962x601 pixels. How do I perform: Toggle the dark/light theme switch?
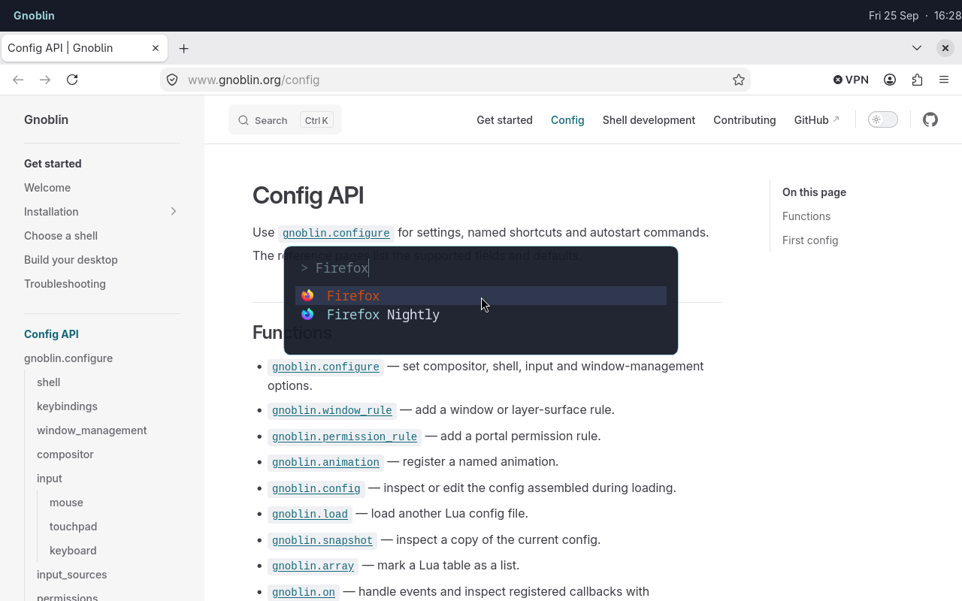pyautogui.click(x=883, y=119)
